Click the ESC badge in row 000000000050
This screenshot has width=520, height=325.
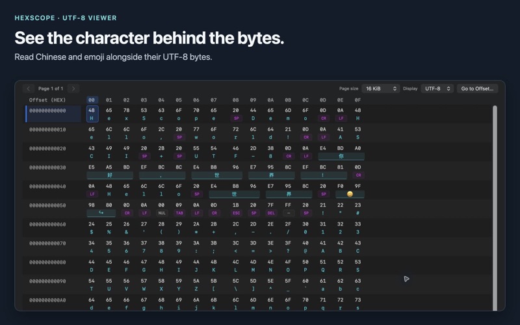(x=236, y=213)
